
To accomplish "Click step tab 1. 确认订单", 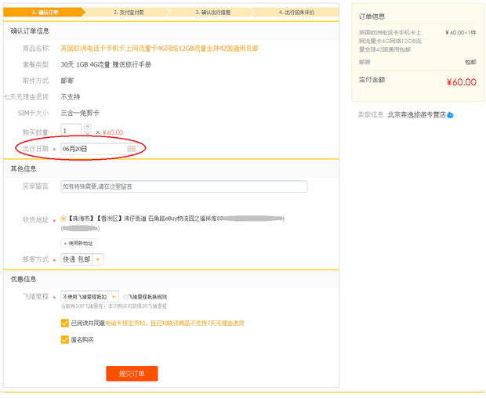I will click(44, 13).
